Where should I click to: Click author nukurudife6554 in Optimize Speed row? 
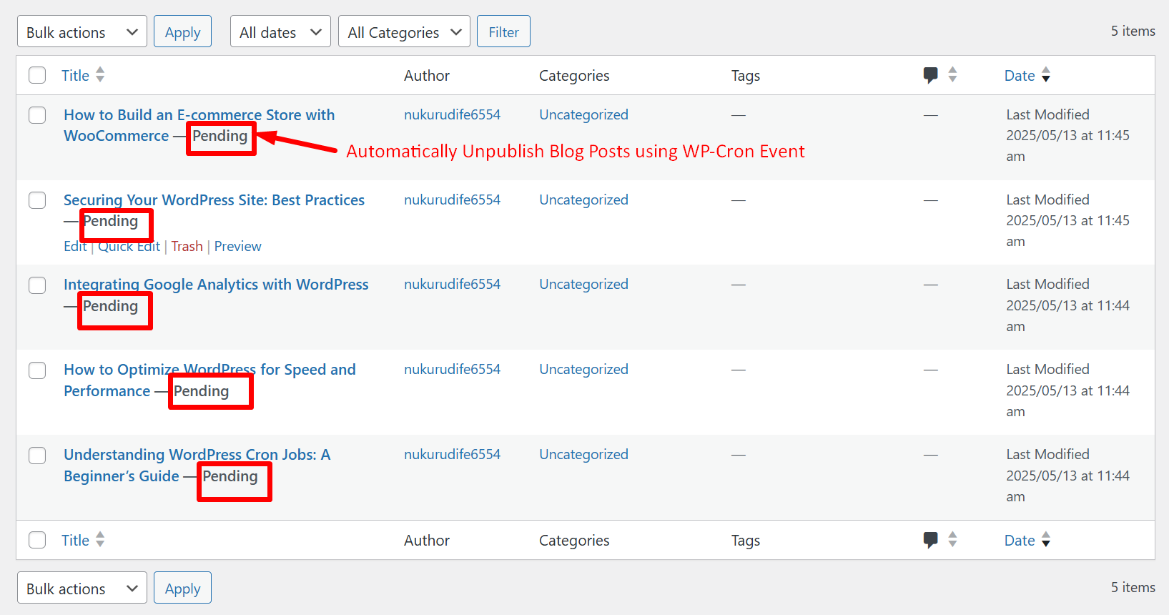pos(452,369)
